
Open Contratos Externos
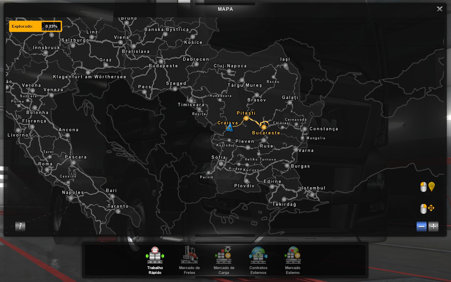pyautogui.click(x=258, y=260)
